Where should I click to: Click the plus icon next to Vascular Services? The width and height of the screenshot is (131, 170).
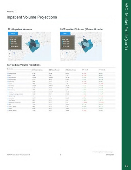tap(8, 110)
